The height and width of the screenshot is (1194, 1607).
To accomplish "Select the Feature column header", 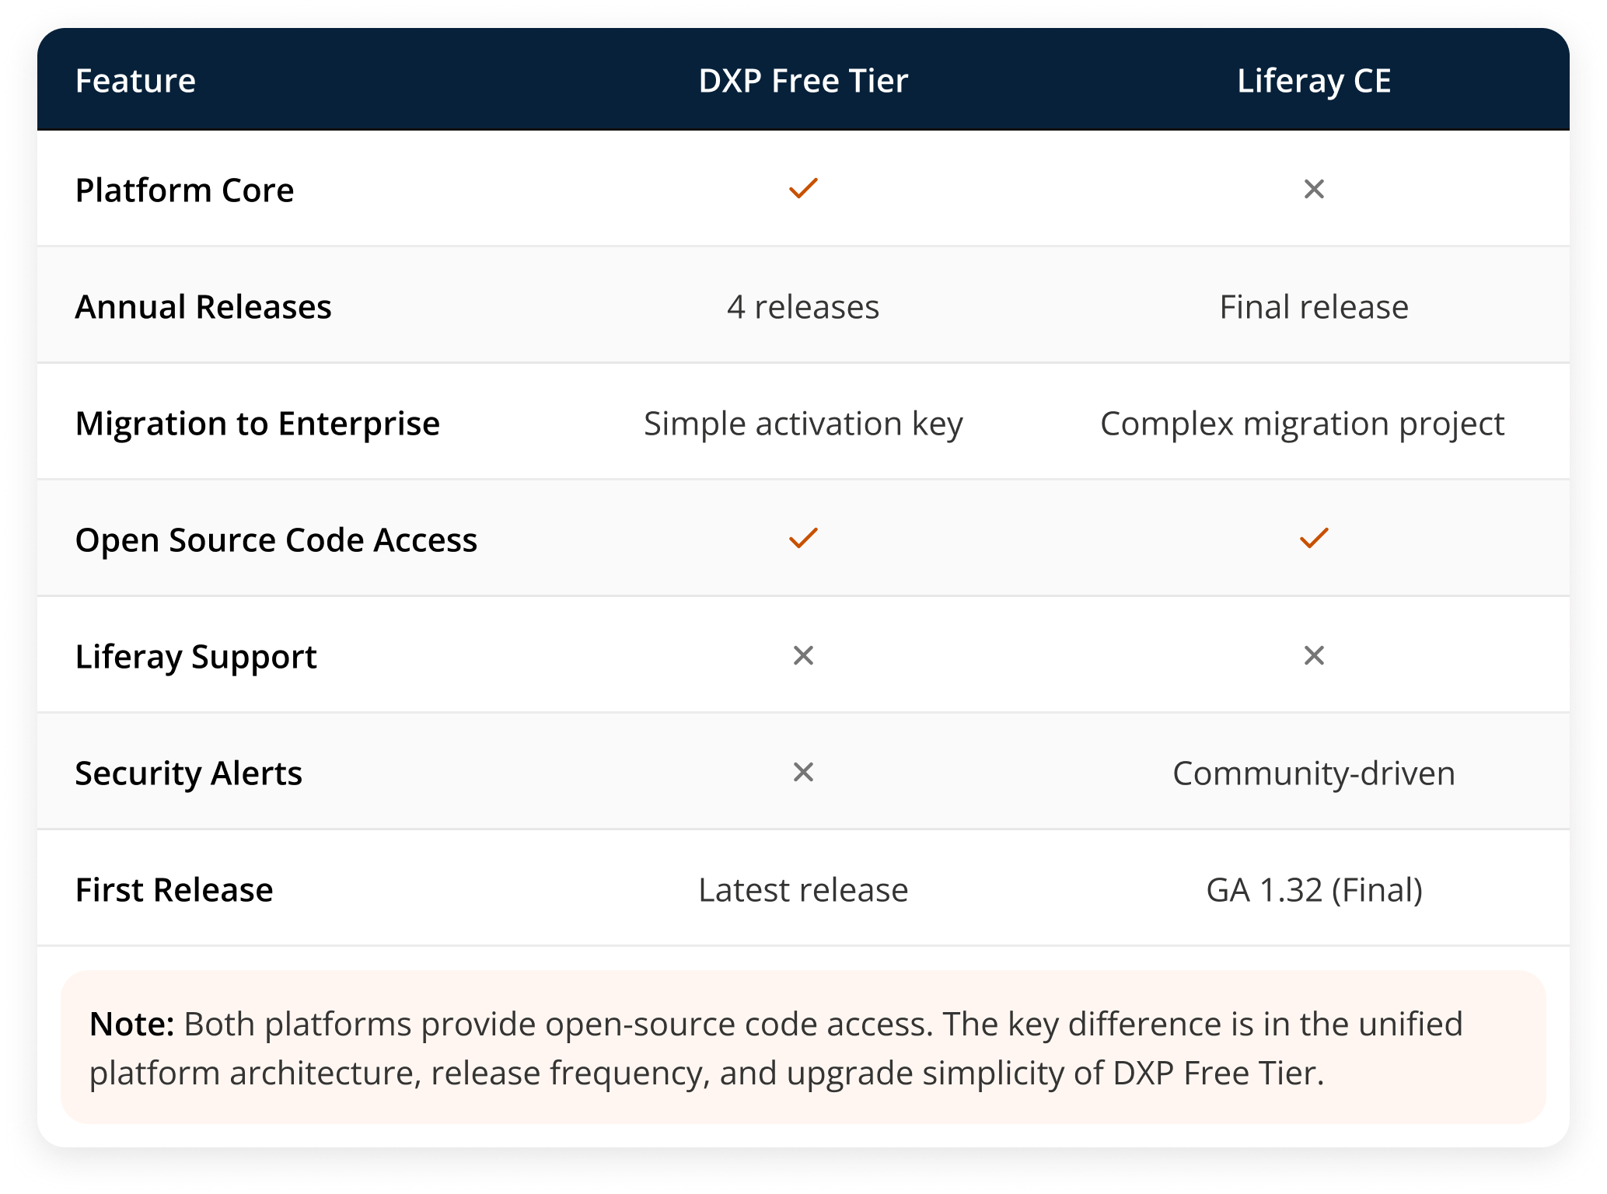I will coord(135,81).
